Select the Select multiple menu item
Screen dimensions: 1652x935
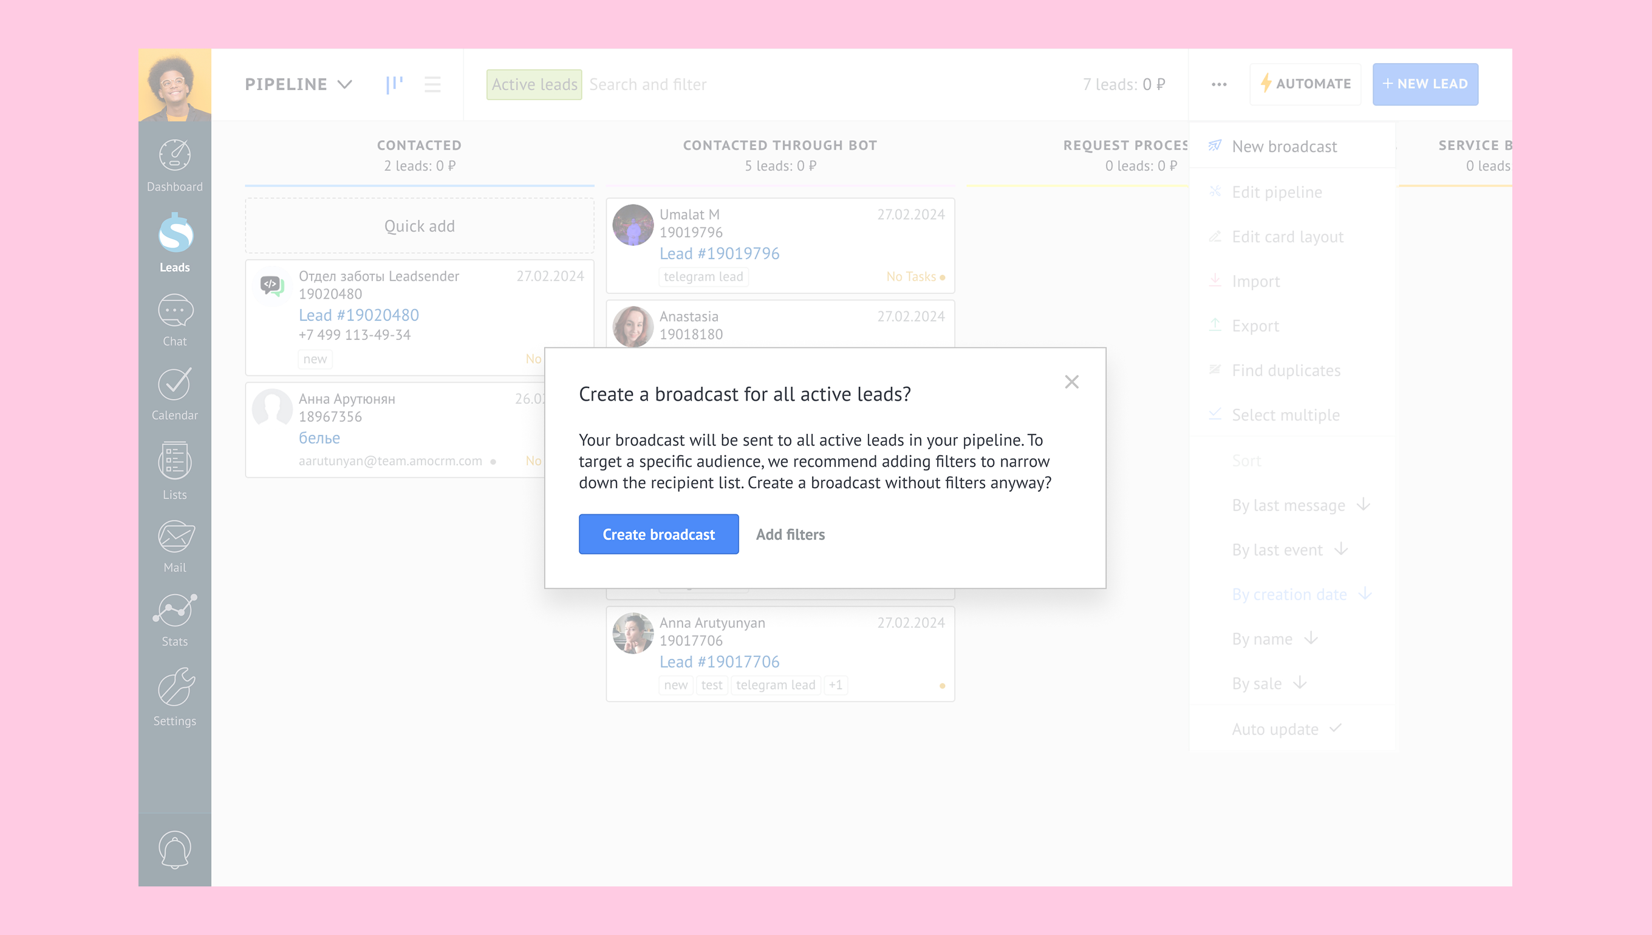[x=1292, y=415]
